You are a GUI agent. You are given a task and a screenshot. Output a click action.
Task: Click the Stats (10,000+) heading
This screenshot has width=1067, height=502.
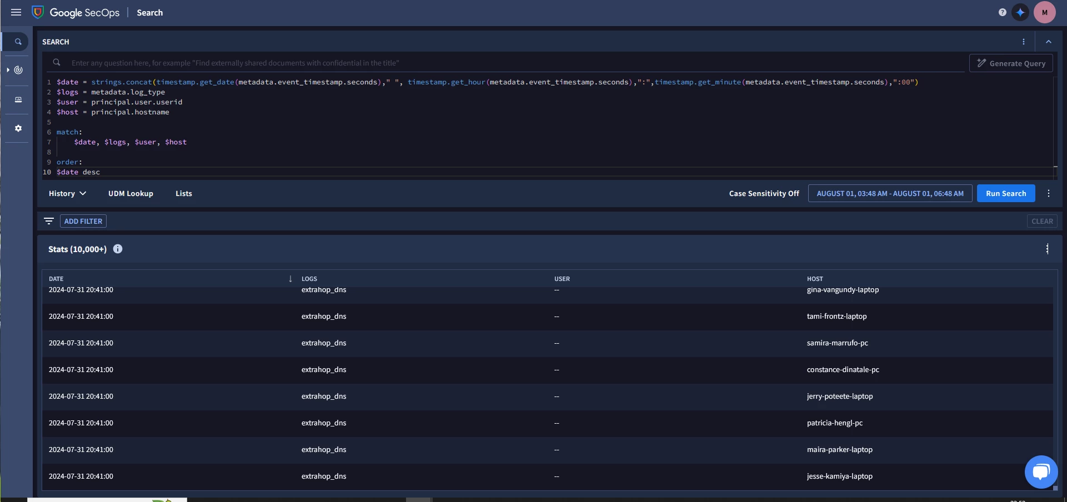click(77, 249)
